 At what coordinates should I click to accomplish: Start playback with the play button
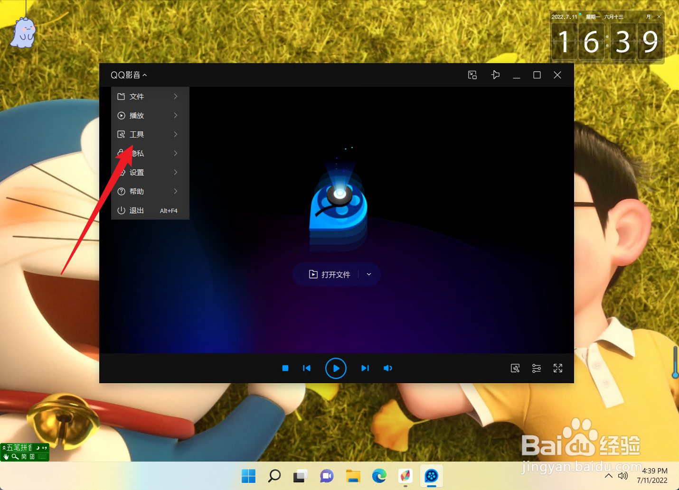(336, 368)
